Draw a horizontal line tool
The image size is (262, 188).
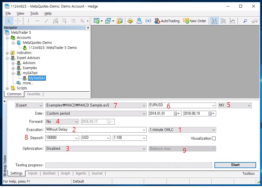click(x=37, y=21)
